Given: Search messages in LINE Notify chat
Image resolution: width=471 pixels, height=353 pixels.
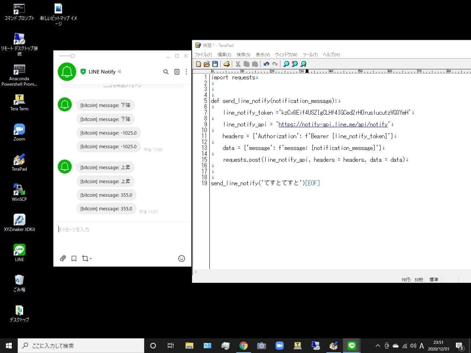Looking at the screenshot, I should click(x=166, y=72).
